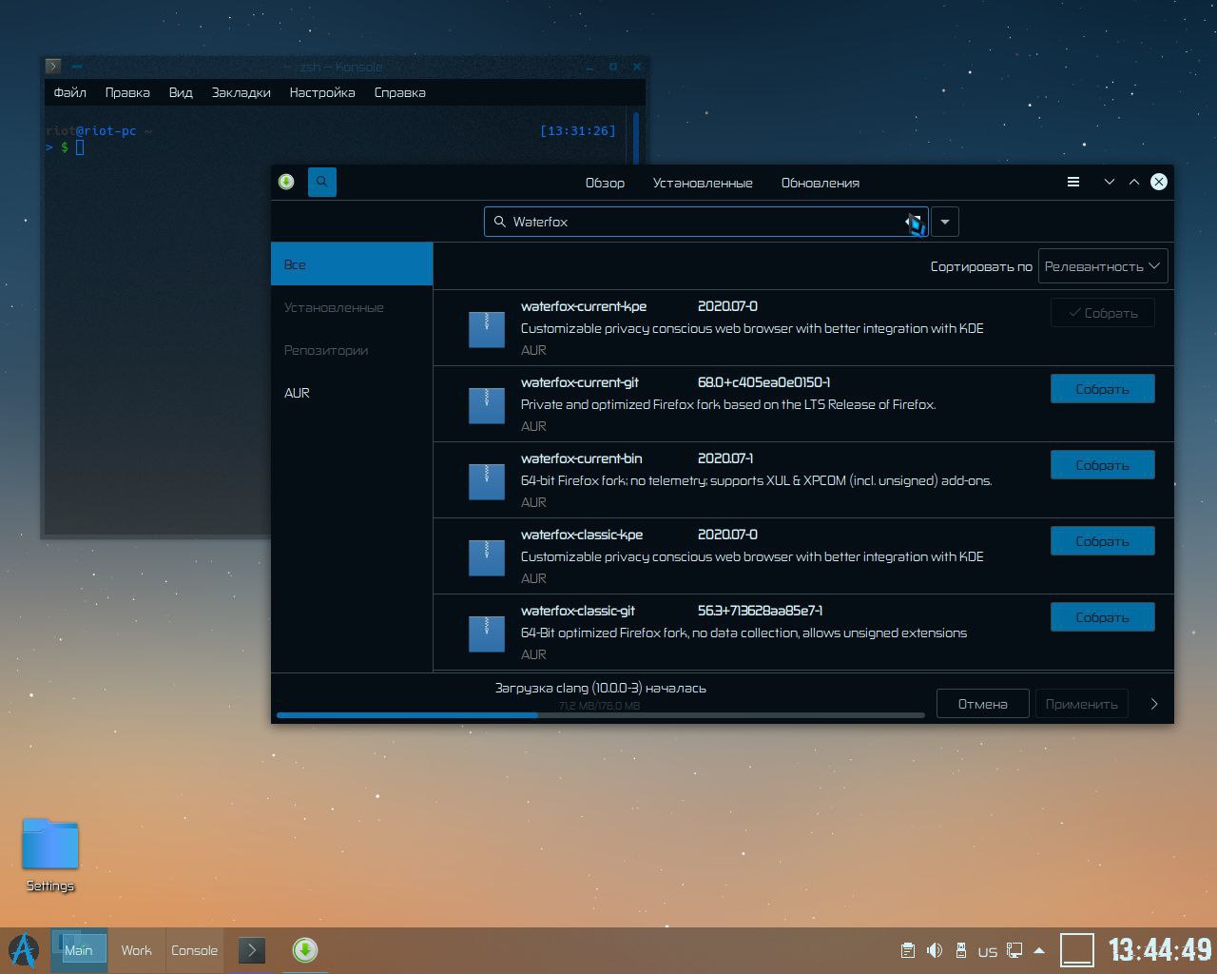Image resolution: width=1217 pixels, height=974 pixels.
Task: Switch to Pamac from the taskbar
Action: point(304,950)
